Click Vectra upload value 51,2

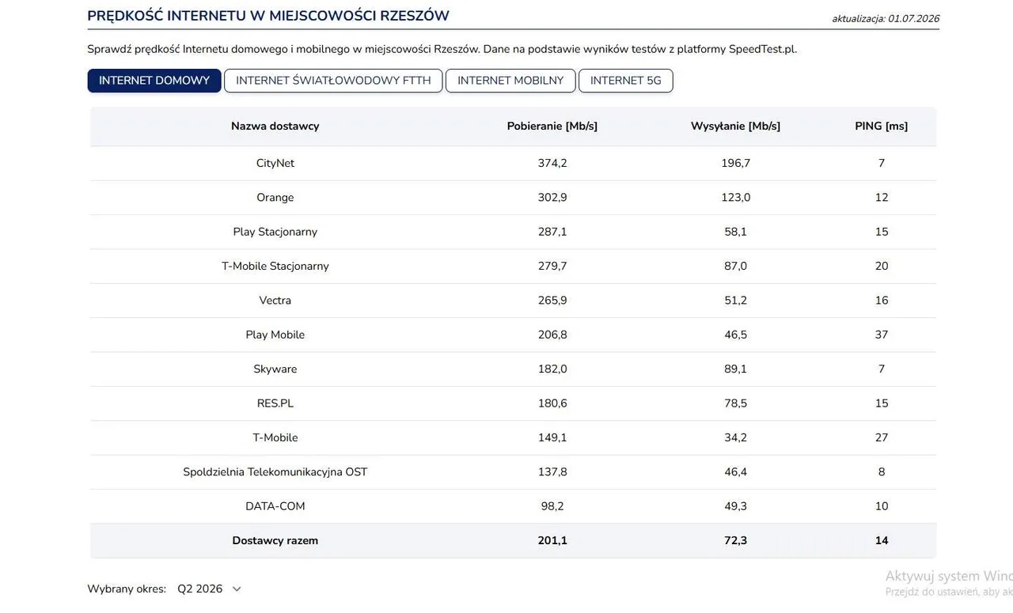point(736,301)
